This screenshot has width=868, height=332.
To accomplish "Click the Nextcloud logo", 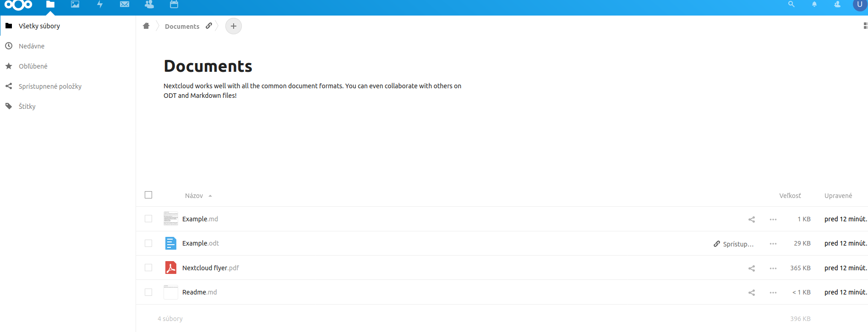I will coord(18,5).
